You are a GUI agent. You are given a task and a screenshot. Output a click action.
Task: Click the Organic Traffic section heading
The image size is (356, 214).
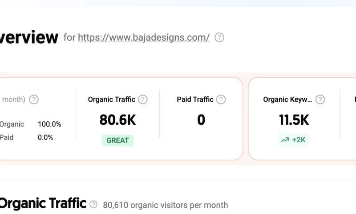[x=43, y=203]
